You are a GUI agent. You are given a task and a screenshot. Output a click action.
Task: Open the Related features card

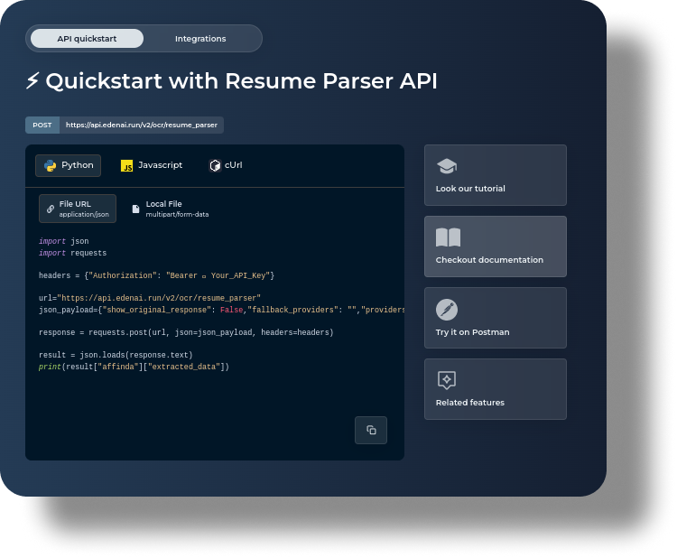496,388
